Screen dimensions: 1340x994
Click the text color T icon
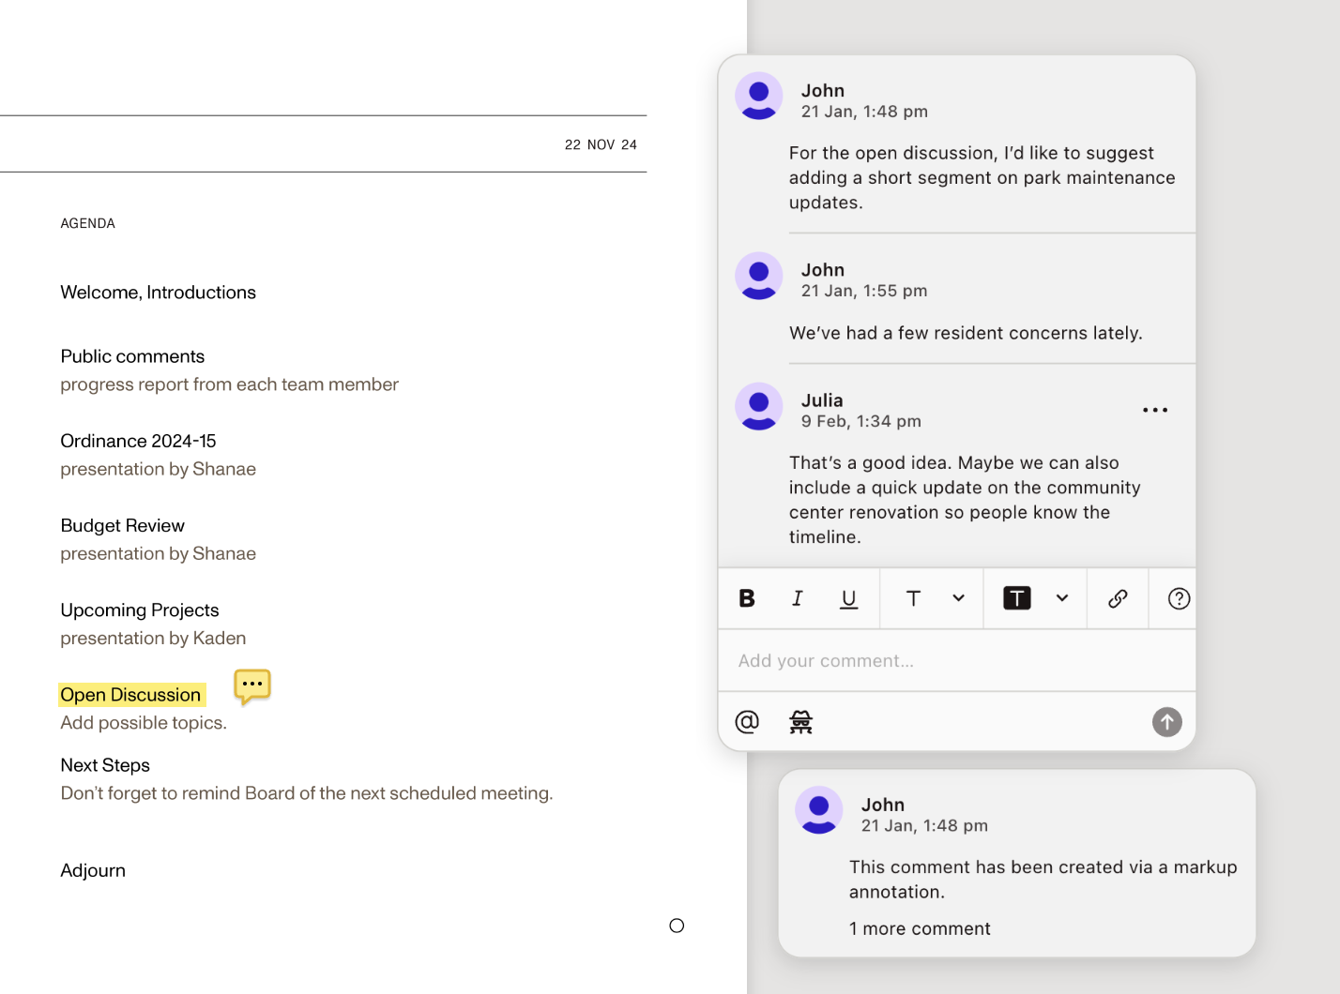pos(913,598)
